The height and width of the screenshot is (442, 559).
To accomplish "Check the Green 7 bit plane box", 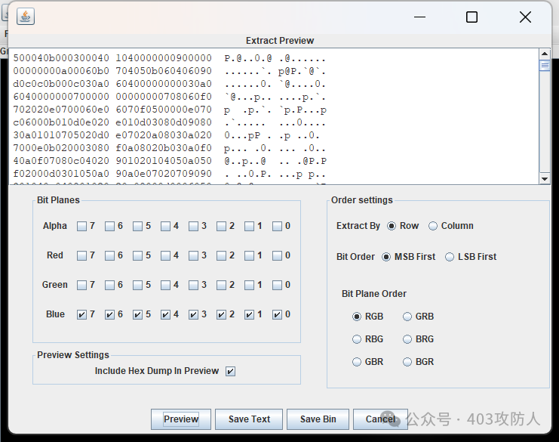I will pyautogui.click(x=81, y=285).
